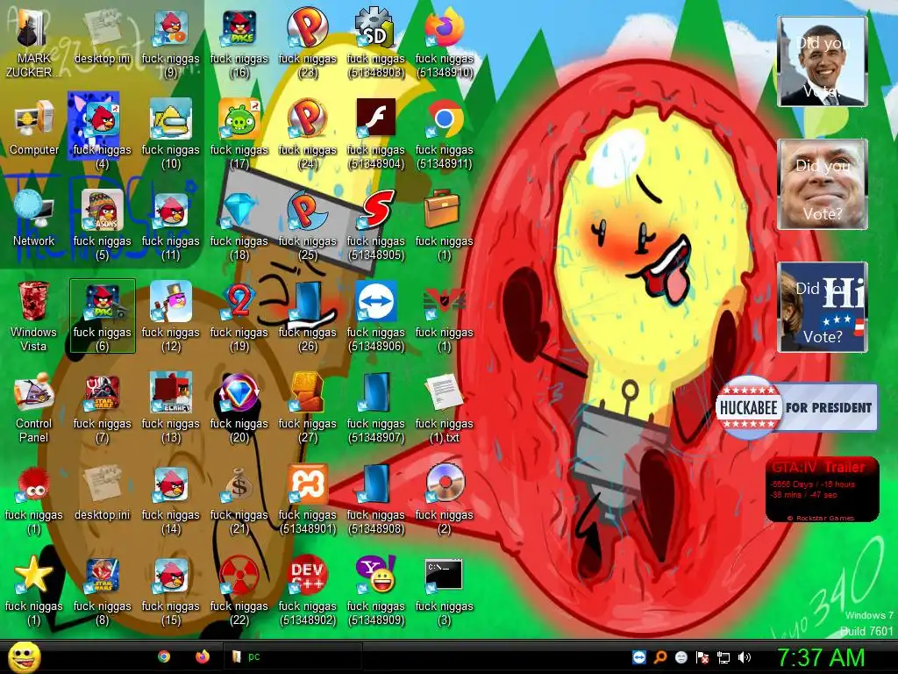This screenshot has height=674, width=898.
Task: Open the Computer desktop icon
Action: 34,119
